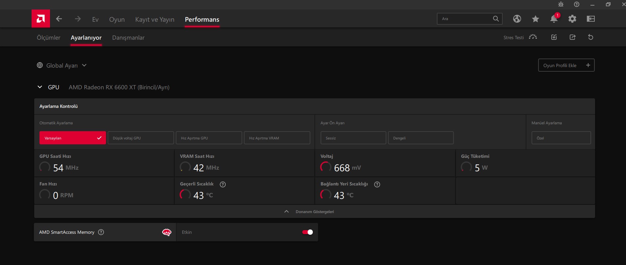The height and width of the screenshot is (265, 626).
Task: Click the reset arrow icon
Action: pos(591,37)
